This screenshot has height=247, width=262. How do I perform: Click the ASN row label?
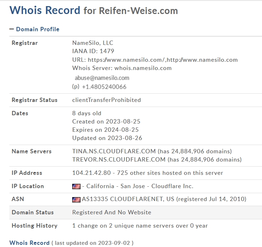click(18, 199)
